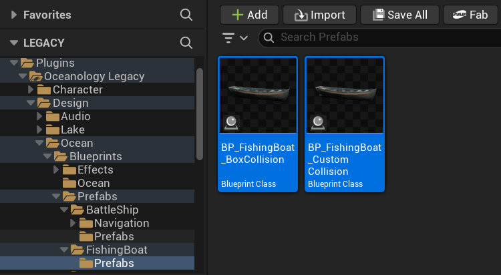Select the Audio folder
Viewport: 501px width, 275px height.
pyautogui.click(x=97, y=116)
